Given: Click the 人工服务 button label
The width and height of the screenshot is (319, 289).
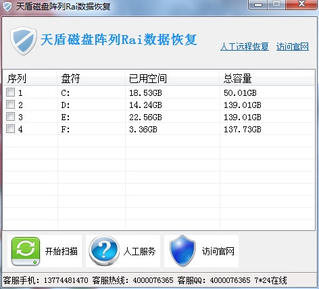Looking at the screenshot, I should click(139, 251).
